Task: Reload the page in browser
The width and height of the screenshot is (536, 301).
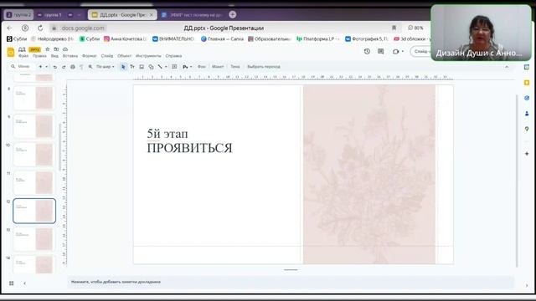Action: 40,28
